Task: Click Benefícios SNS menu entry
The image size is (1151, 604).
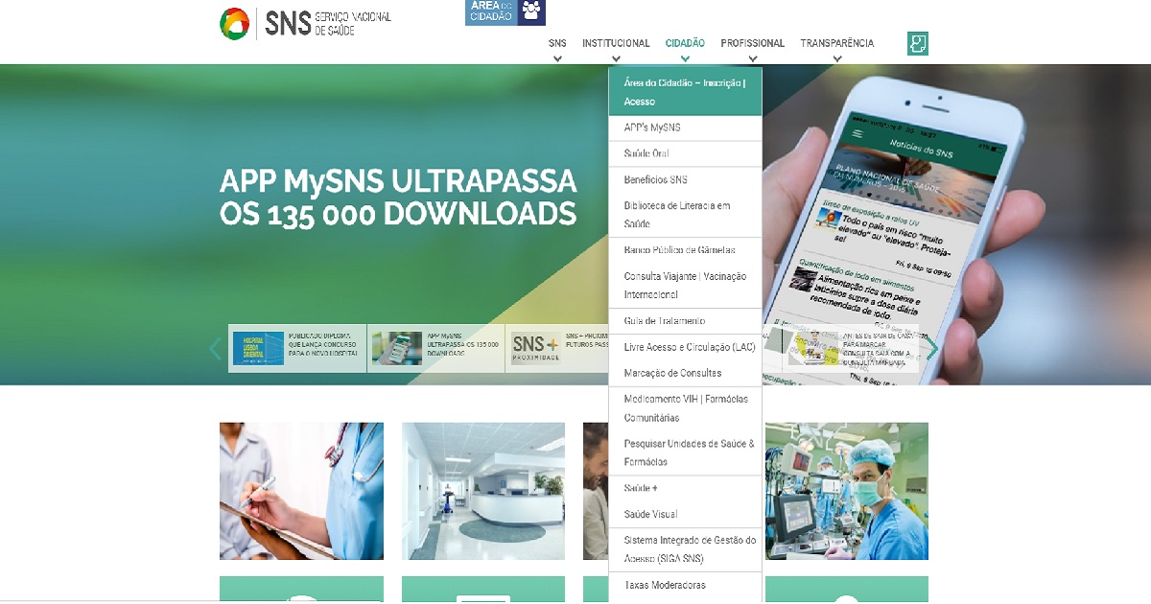Action: [x=655, y=180]
